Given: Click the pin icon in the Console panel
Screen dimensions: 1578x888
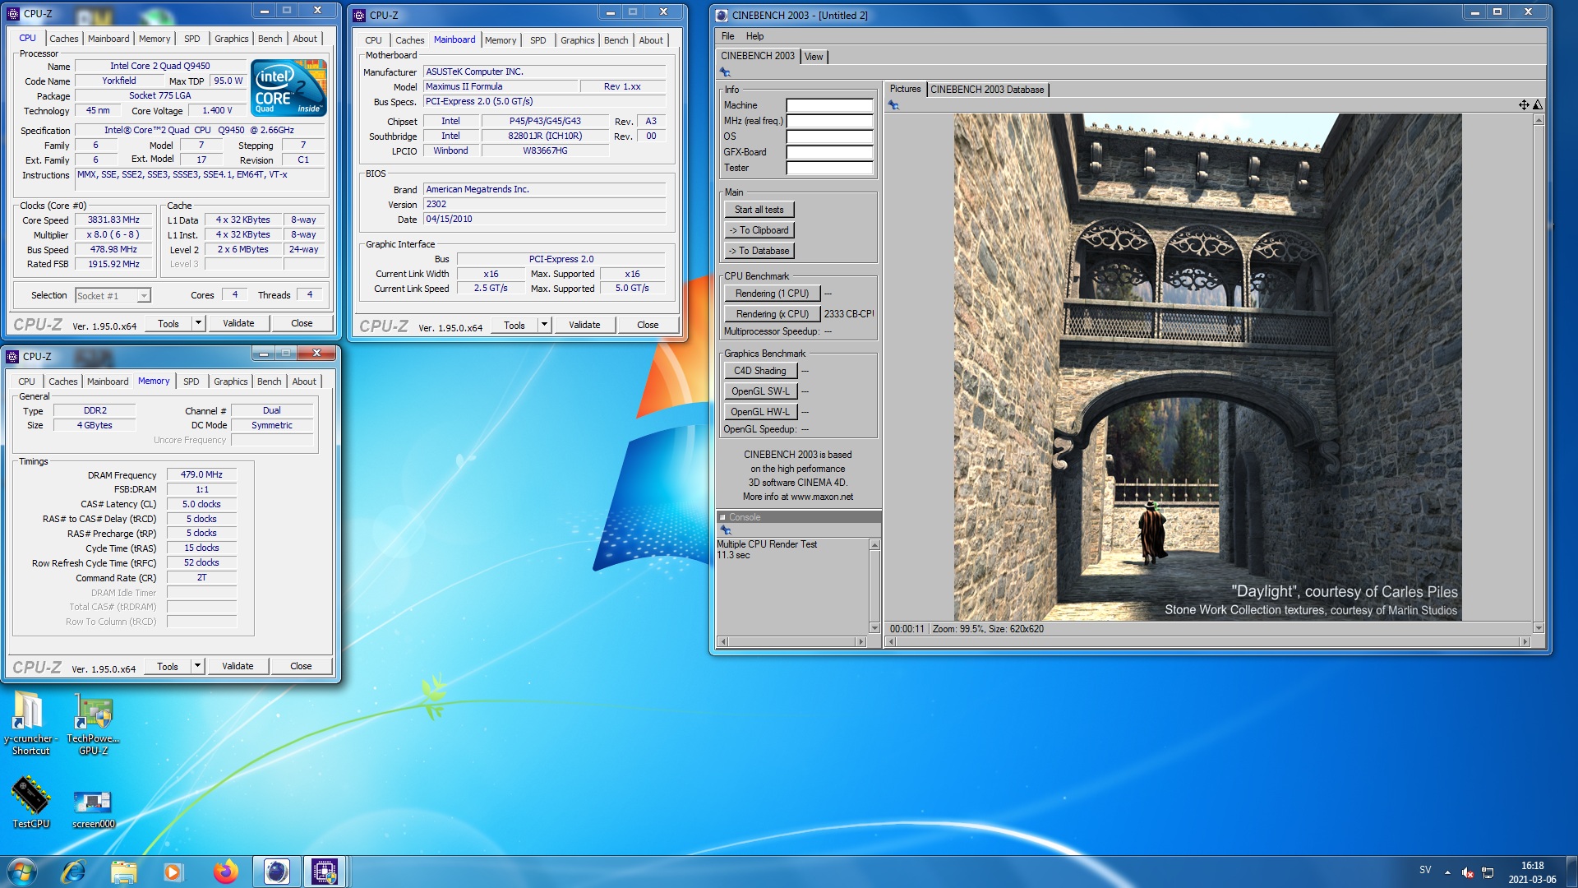Looking at the screenshot, I should coord(725,530).
